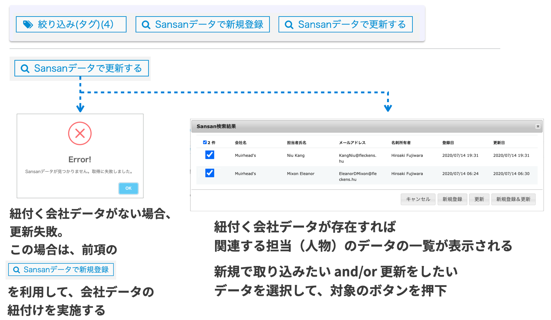551x320 pixels.
Task: Click the 更新 button
Action: click(x=479, y=199)
